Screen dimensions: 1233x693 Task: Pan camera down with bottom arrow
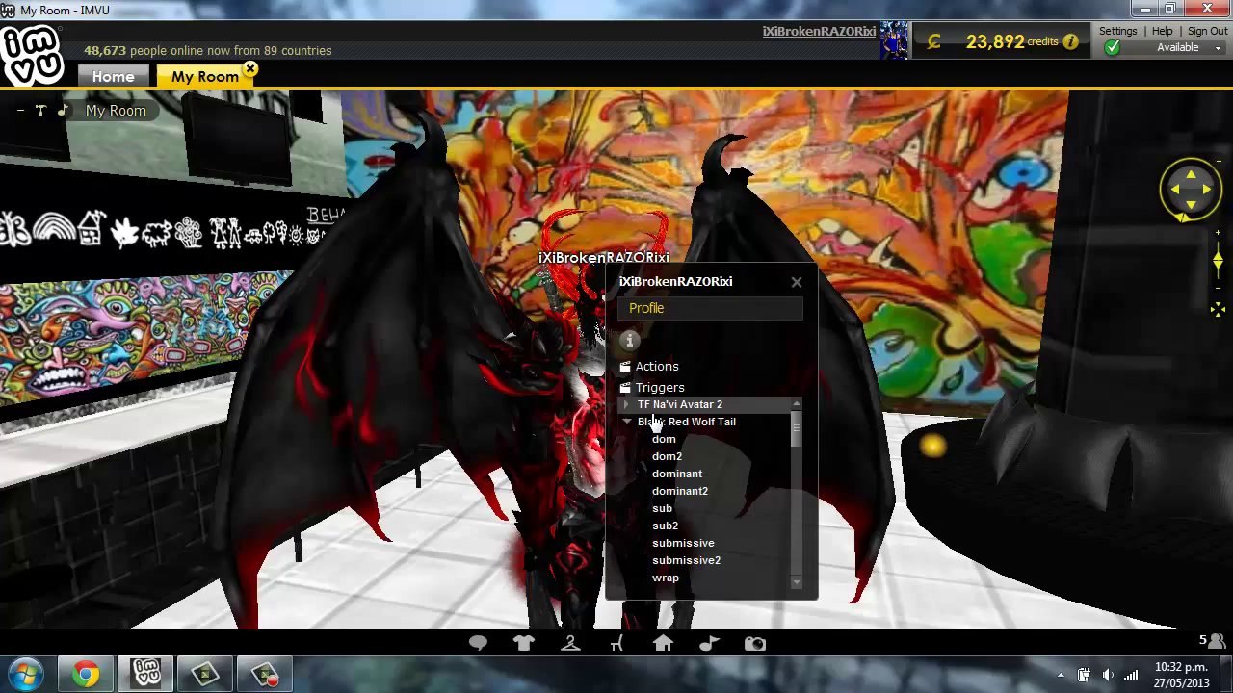tap(1191, 204)
